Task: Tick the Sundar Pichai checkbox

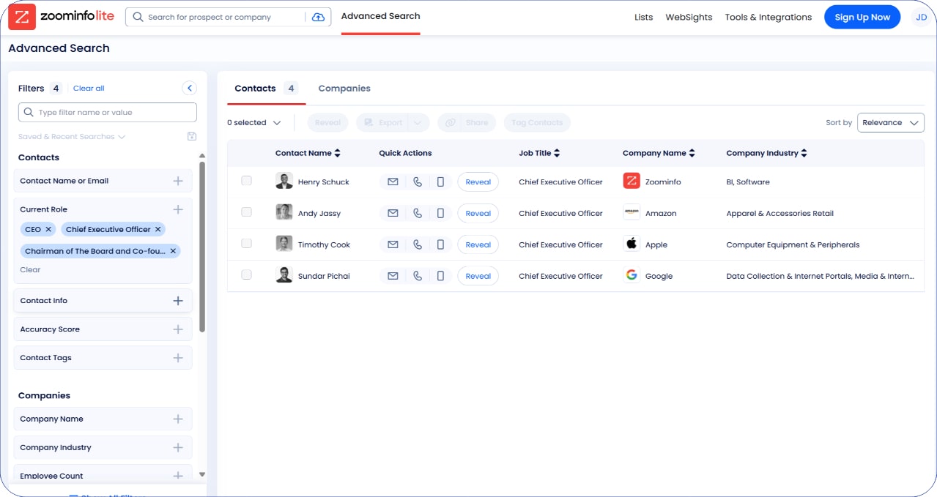Action: [x=247, y=275]
